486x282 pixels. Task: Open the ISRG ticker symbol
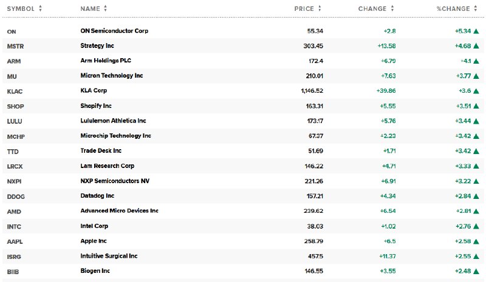click(x=14, y=257)
